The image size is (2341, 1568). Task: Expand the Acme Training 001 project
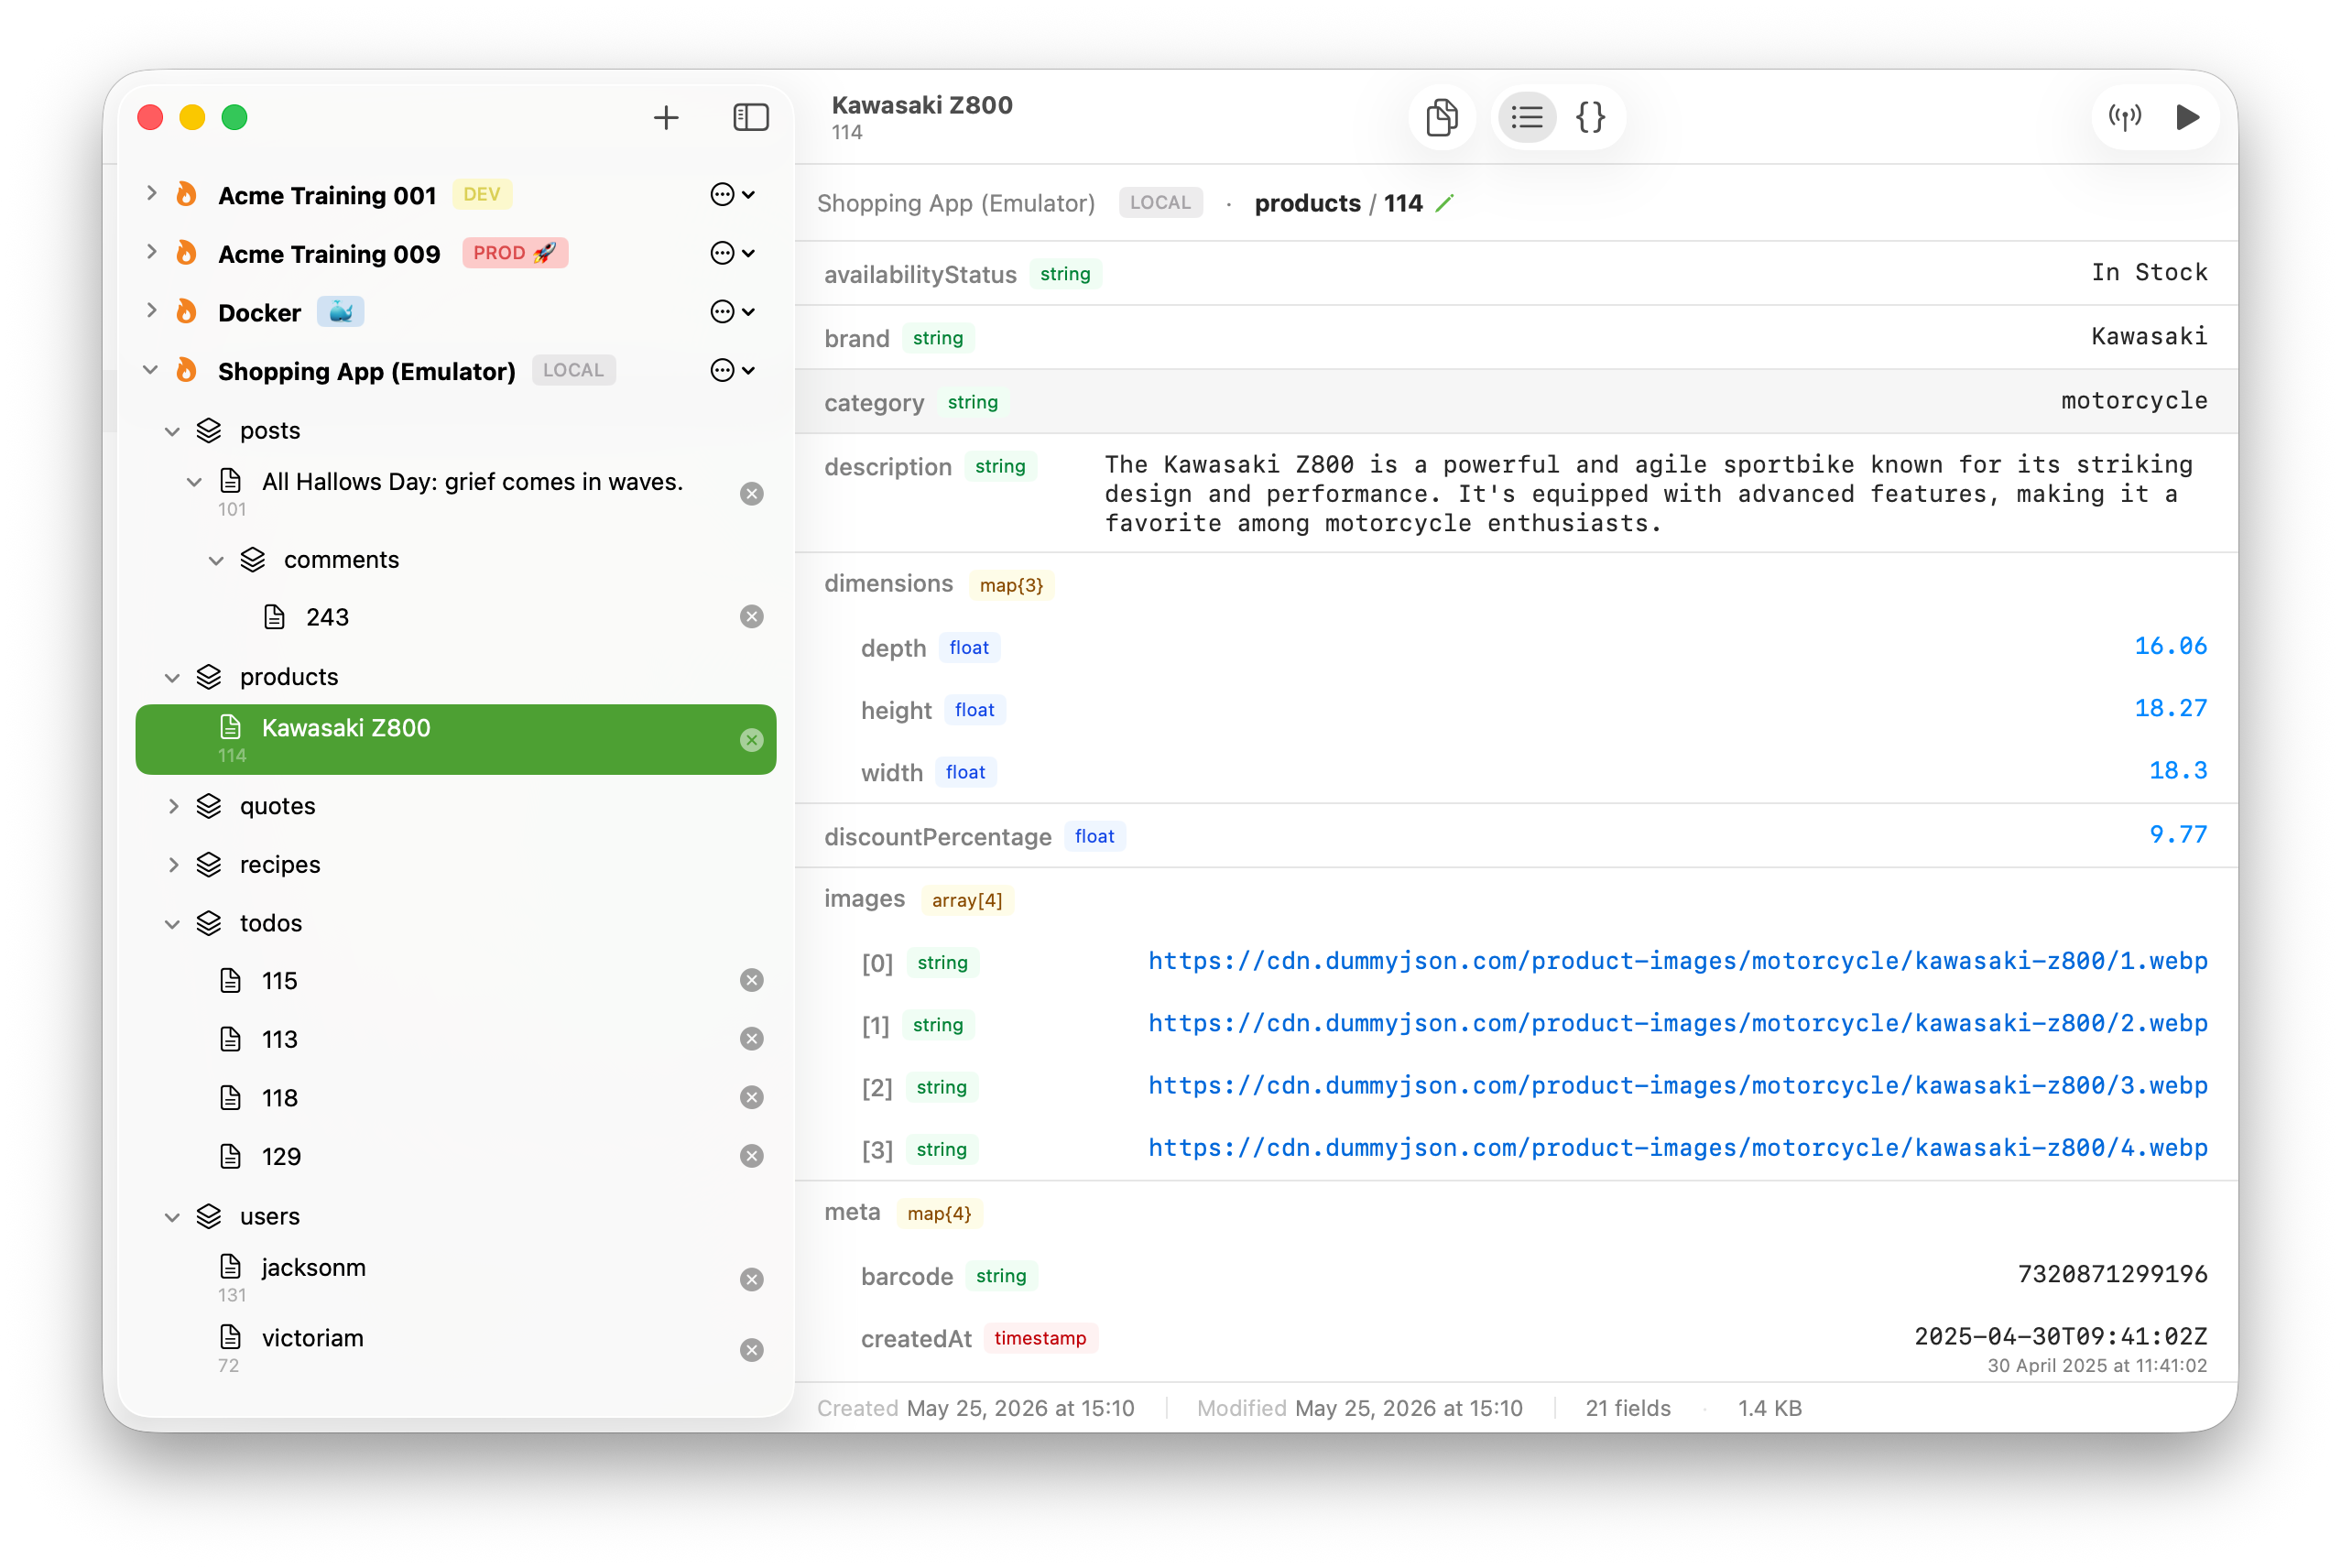point(151,193)
